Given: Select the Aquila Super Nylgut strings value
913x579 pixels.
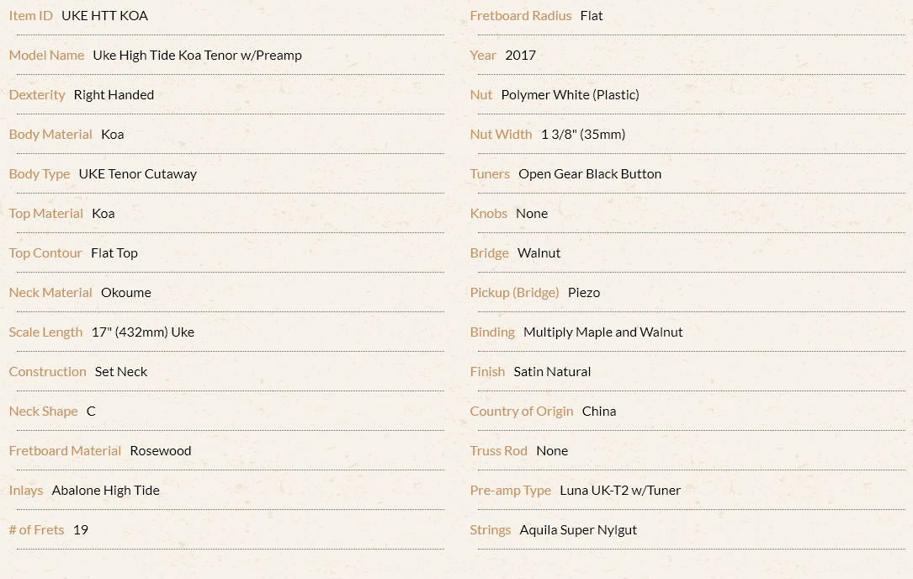Looking at the screenshot, I should tap(578, 530).
